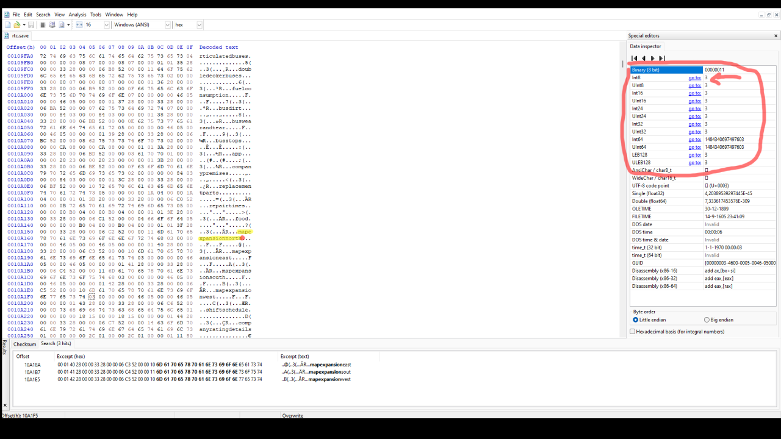Image resolution: width=781 pixels, height=439 pixels.
Task: Open the Analysis menu
Action: tap(77, 15)
